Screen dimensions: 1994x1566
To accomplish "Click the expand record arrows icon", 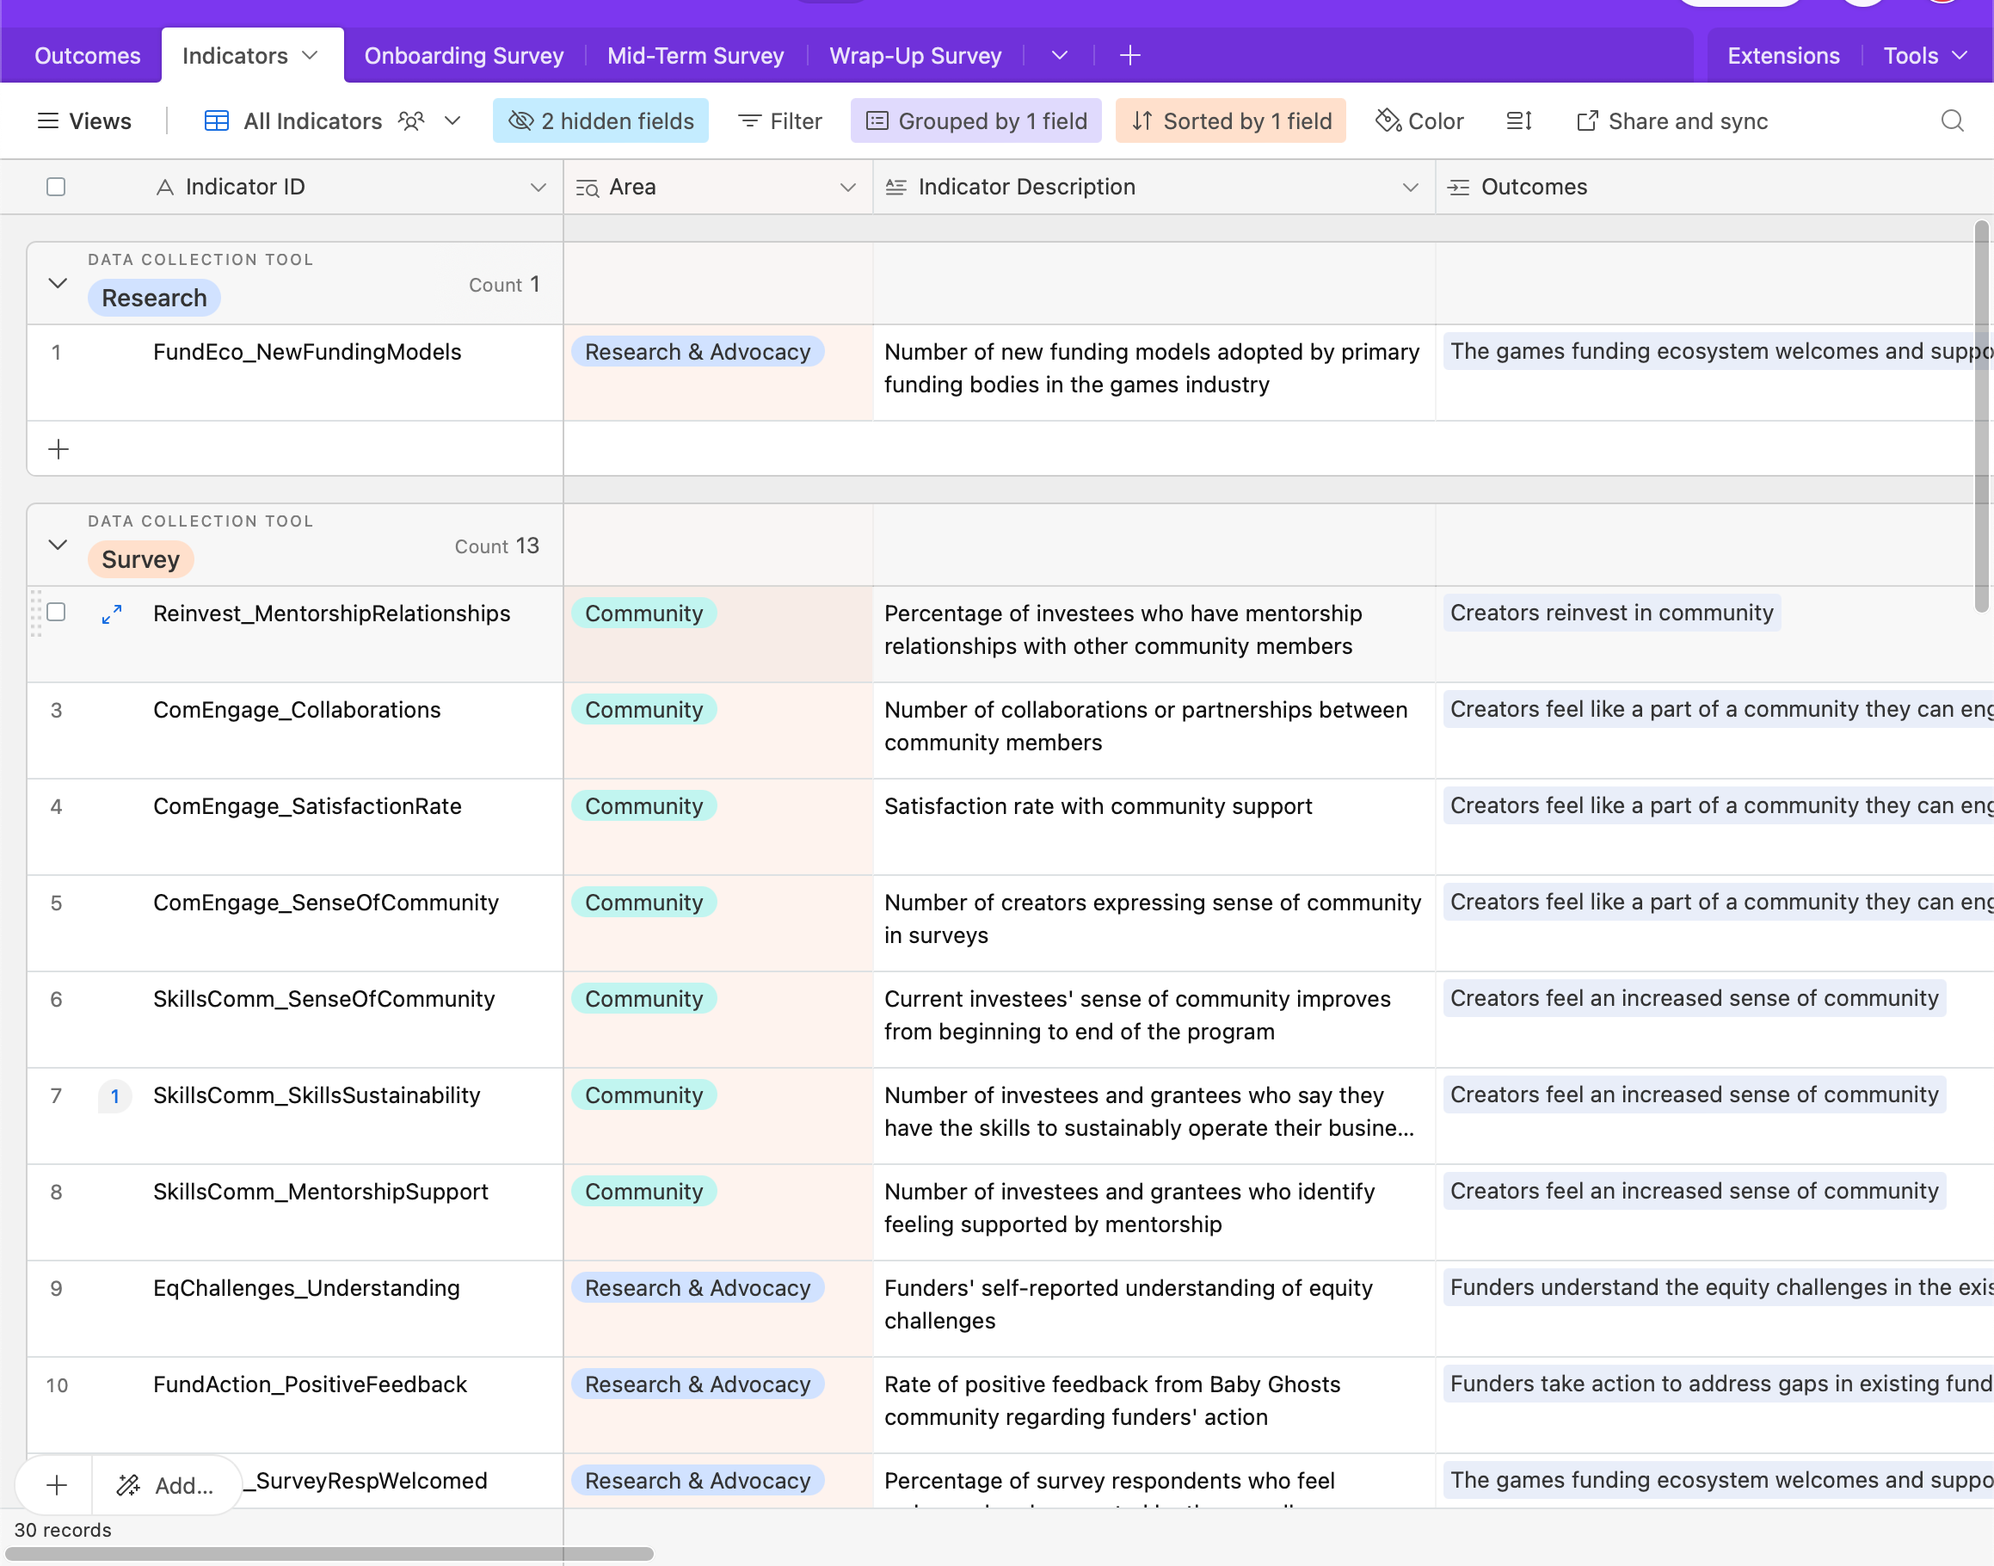I will [x=112, y=614].
